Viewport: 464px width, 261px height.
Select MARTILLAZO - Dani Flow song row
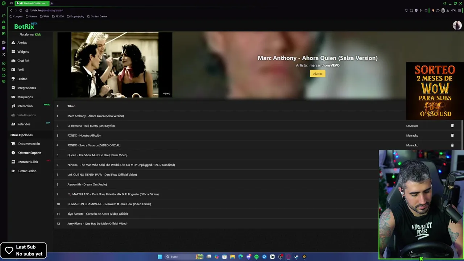[216, 194]
